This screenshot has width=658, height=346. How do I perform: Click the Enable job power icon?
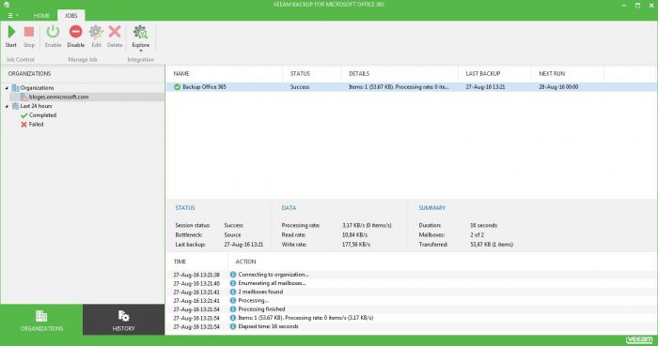point(53,32)
